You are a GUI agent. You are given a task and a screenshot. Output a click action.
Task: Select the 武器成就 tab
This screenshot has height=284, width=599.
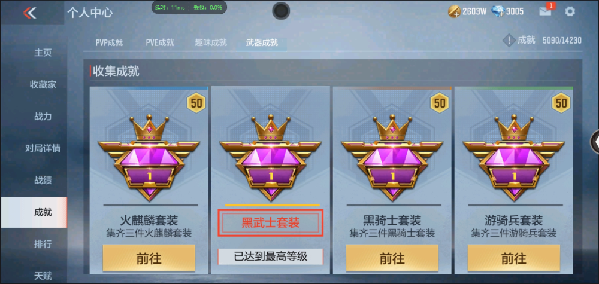click(x=262, y=42)
